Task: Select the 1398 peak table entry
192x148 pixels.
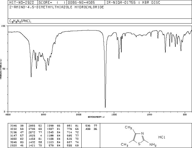Action: 54,126
